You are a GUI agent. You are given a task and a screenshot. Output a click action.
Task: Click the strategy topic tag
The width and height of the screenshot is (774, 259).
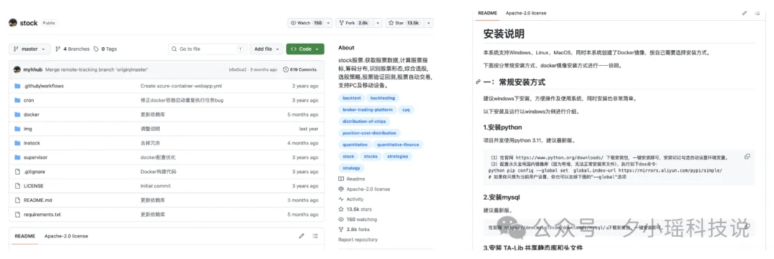pos(351,168)
